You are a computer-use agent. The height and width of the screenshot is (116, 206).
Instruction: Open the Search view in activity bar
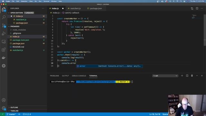(4, 17)
